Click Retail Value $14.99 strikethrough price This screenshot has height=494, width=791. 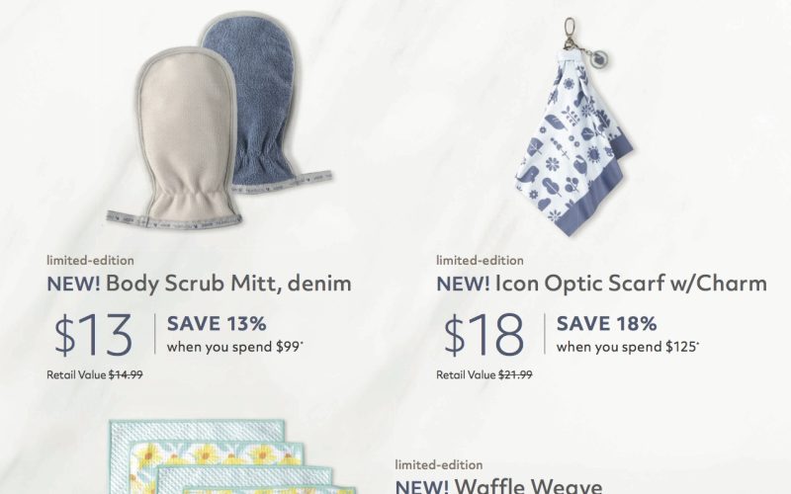click(x=94, y=374)
